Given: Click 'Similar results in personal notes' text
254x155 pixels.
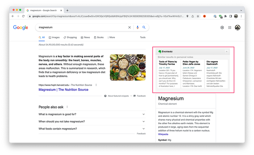Looking at the screenshot, I should coord(176,57).
